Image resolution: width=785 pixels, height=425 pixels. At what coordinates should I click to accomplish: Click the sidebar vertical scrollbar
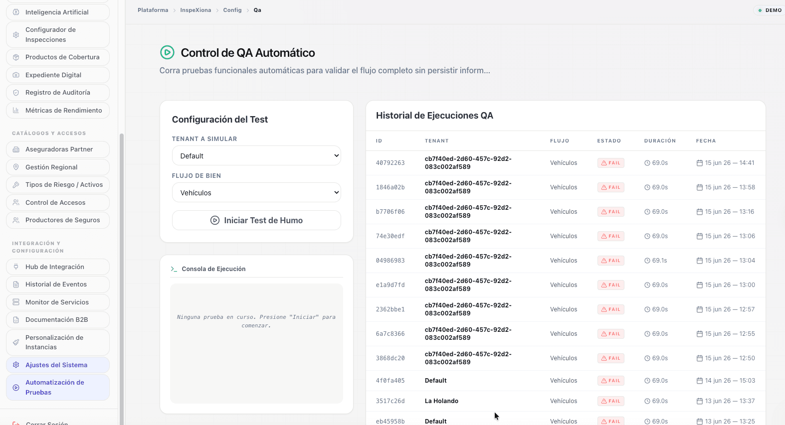click(x=122, y=279)
